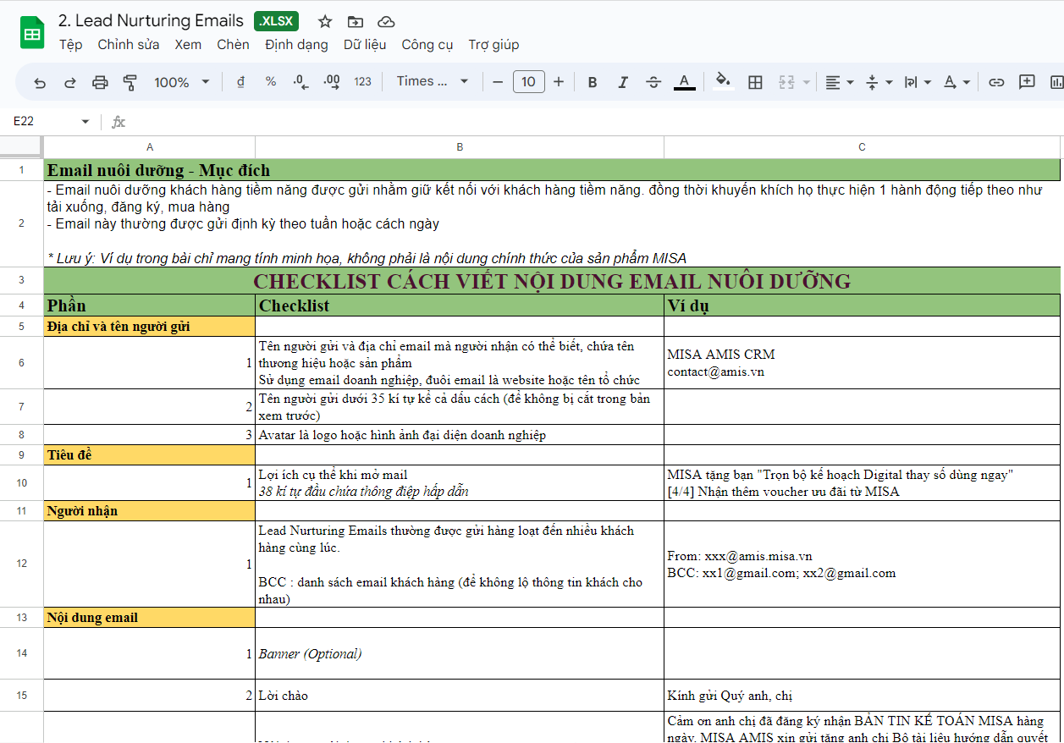Select the 'Tiêu đề' section cell
This screenshot has width=1064, height=743.
150,455
